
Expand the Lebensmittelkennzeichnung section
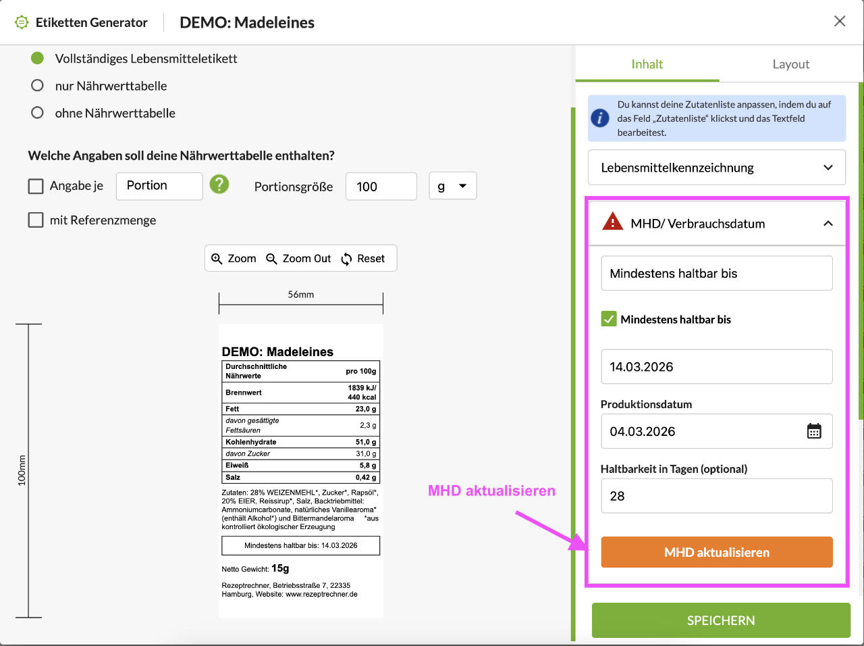click(716, 168)
